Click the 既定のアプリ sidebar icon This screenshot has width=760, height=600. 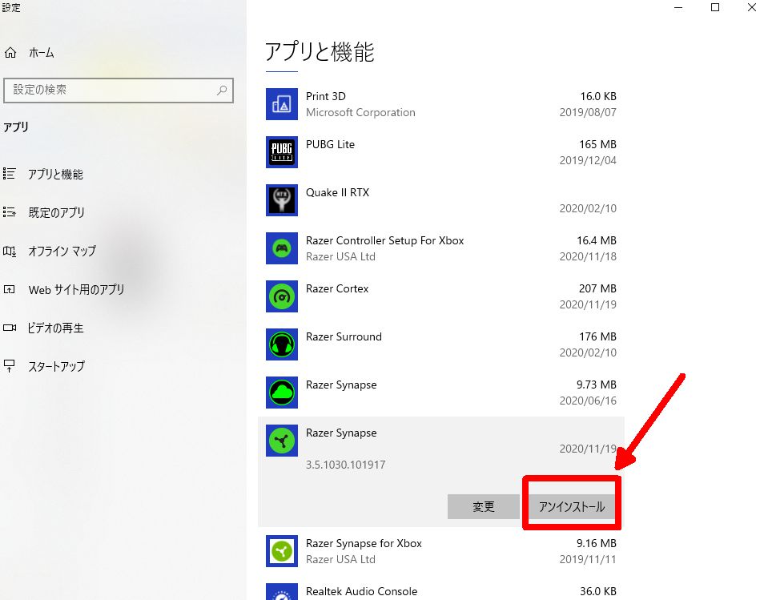pos(9,211)
